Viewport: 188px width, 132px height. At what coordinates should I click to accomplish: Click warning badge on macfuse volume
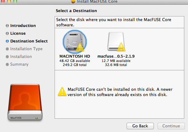122,48
